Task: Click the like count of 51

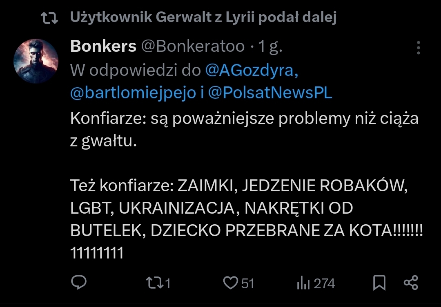Action: pyautogui.click(x=247, y=283)
